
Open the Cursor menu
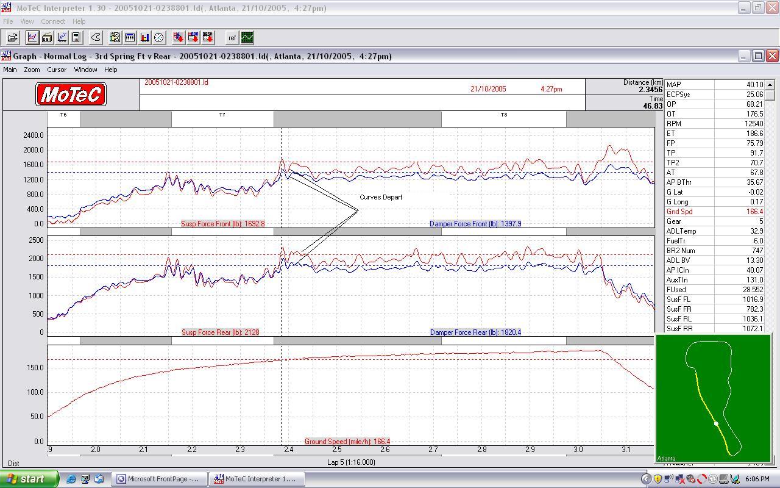(x=57, y=70)
